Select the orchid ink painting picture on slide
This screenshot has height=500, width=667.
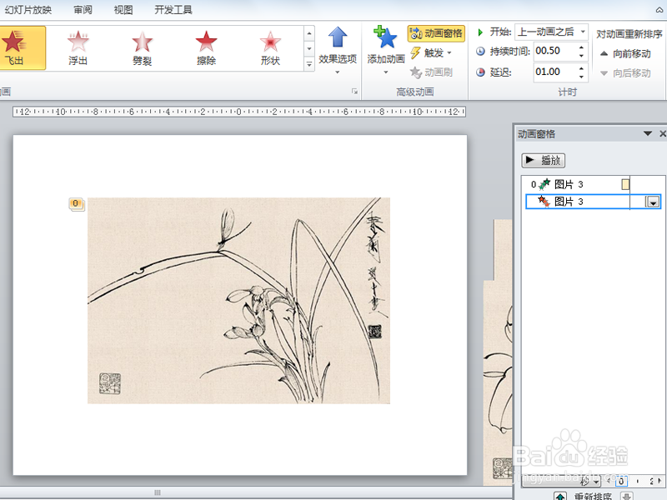click(238, 301)
